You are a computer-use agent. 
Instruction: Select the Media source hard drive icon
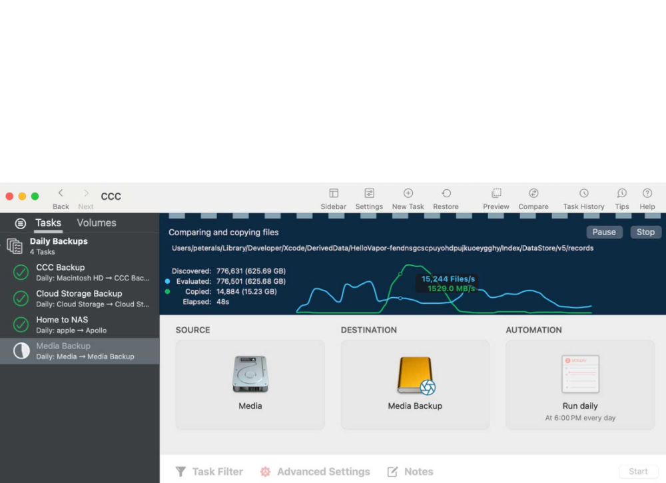[250, 374]
